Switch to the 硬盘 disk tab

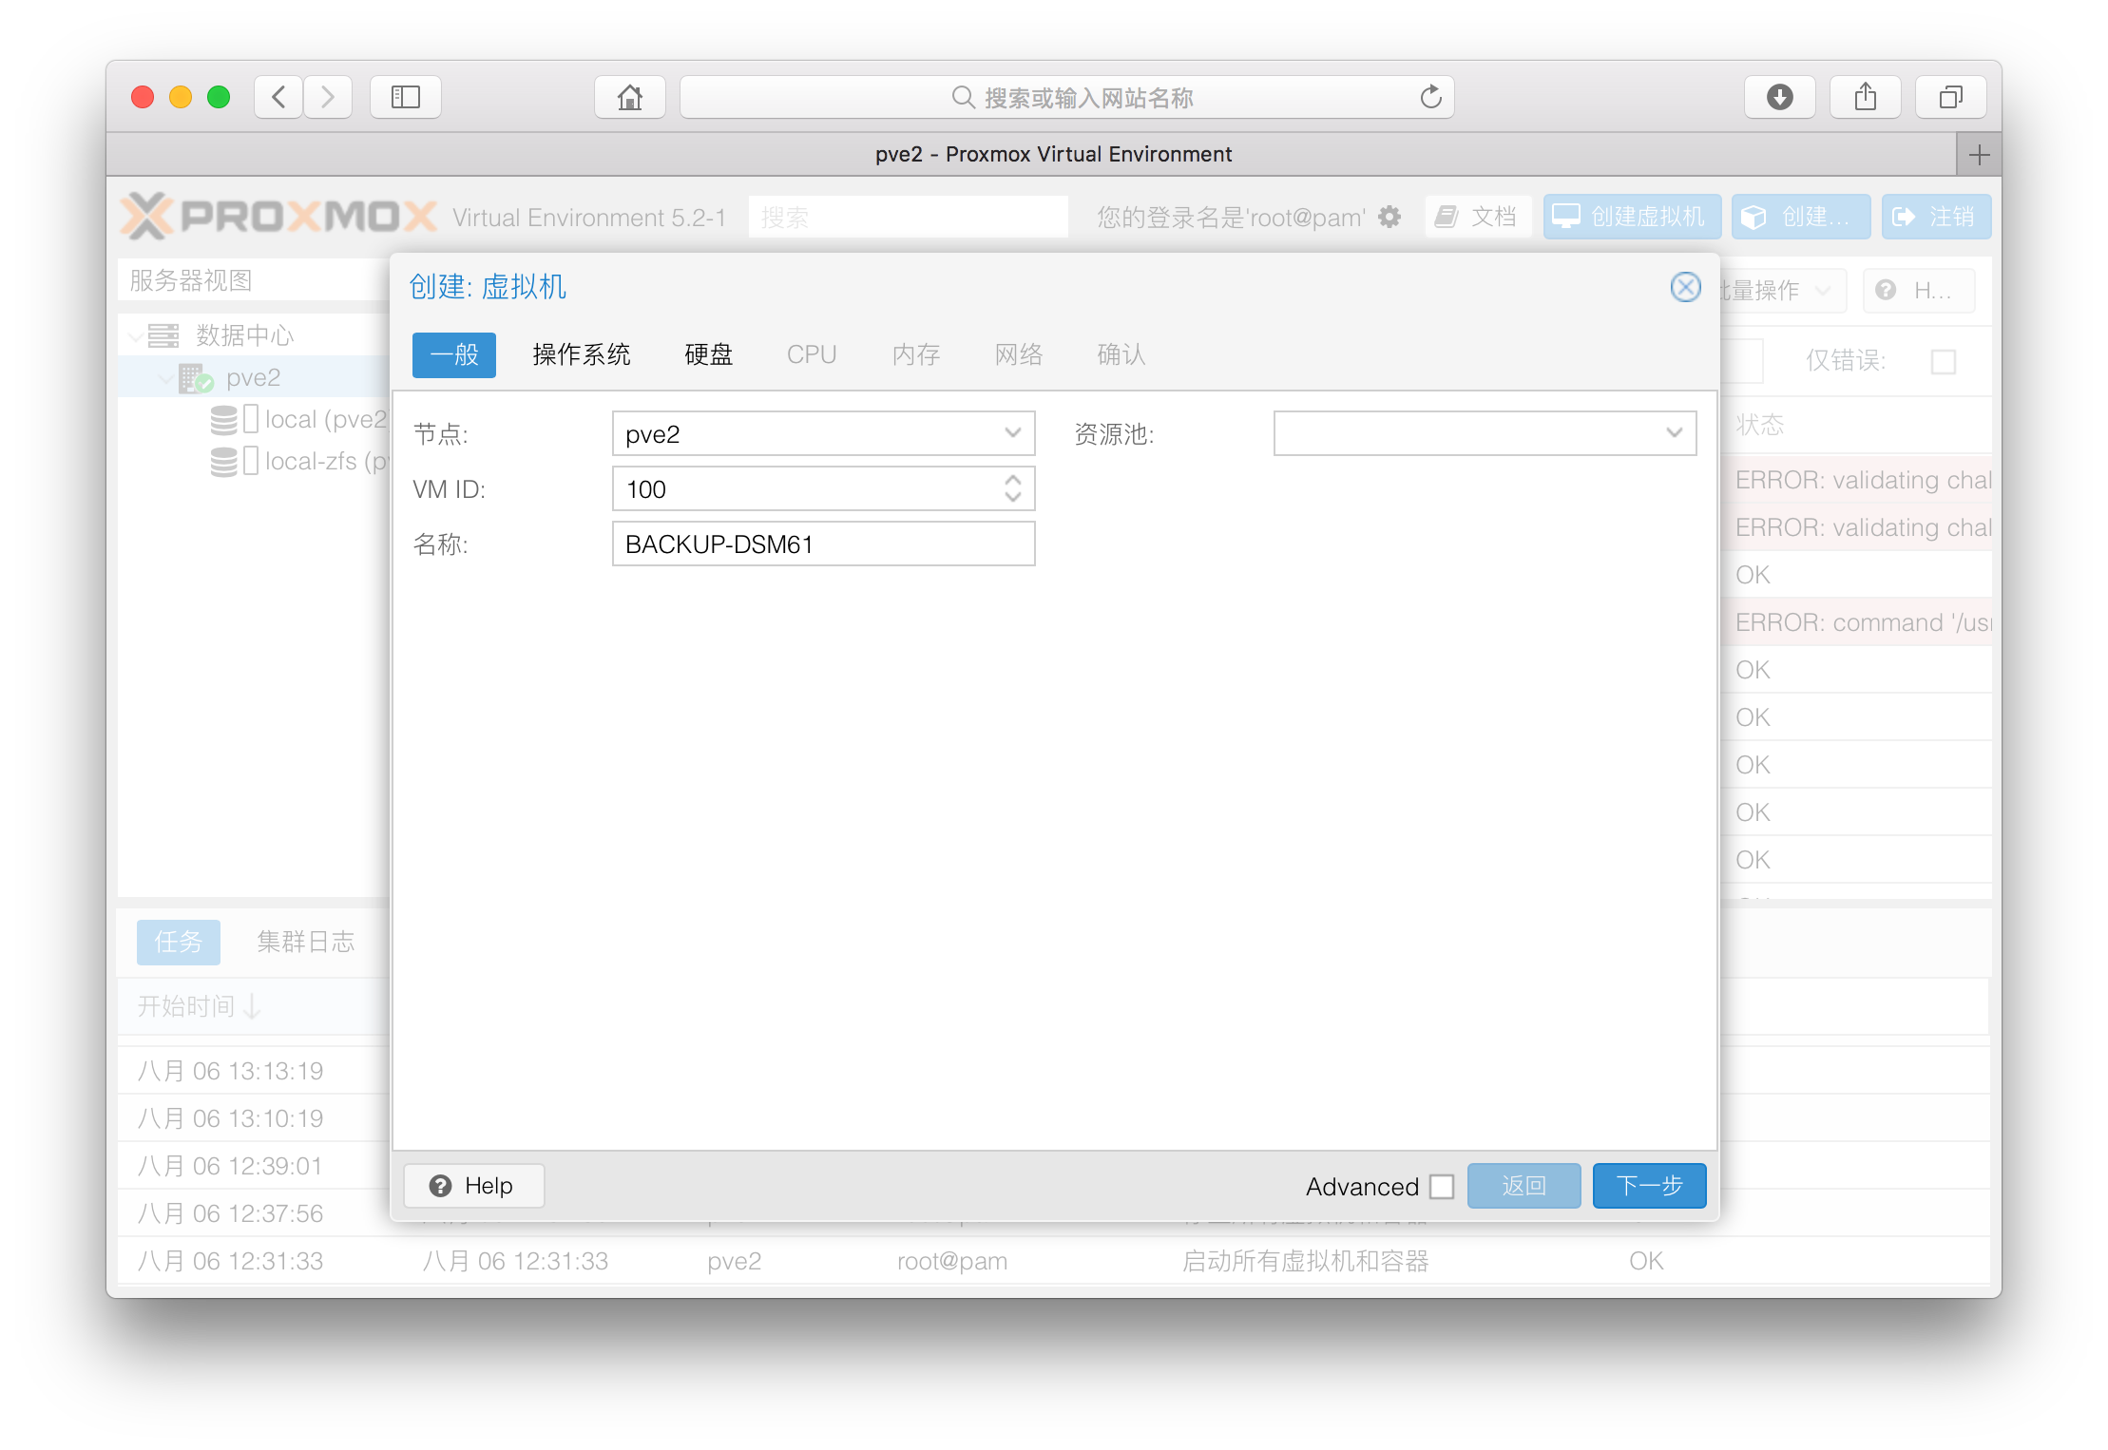pyautogui.click(x=709, y=355)
